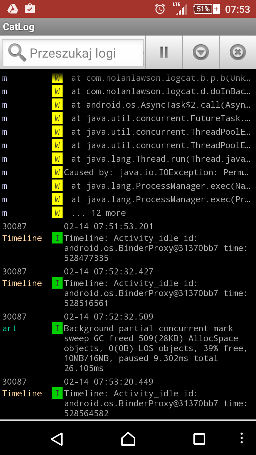Open recent apps with square button
The width and height of the screenshot is (256, 455).
(x=199, y=439)
